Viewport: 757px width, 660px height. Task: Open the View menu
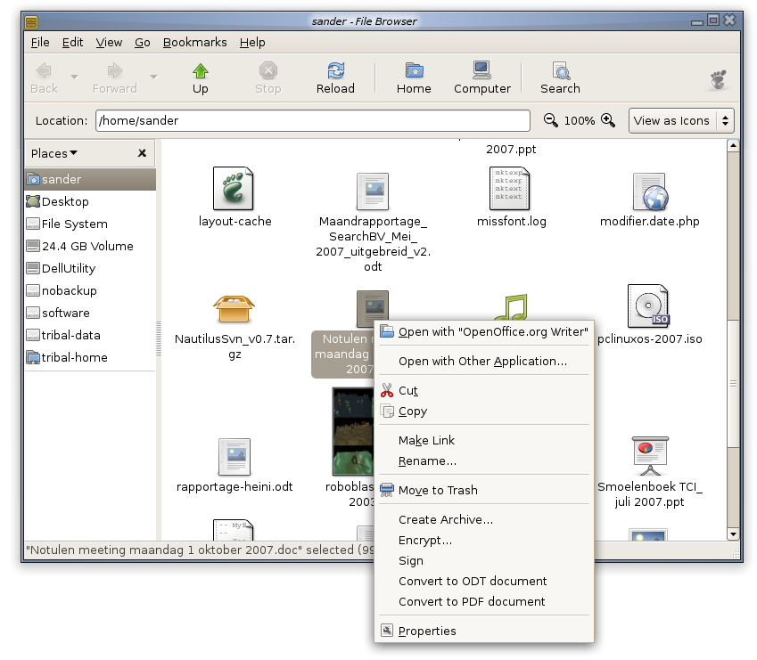pos(109,43)
